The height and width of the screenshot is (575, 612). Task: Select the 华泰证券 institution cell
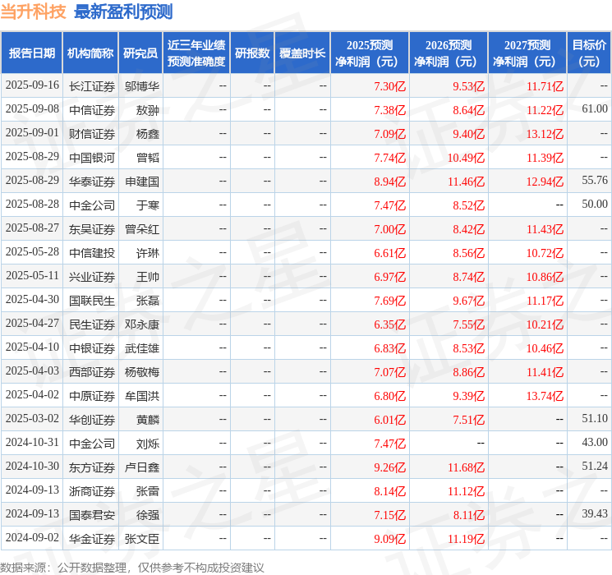tap(92, 182)
